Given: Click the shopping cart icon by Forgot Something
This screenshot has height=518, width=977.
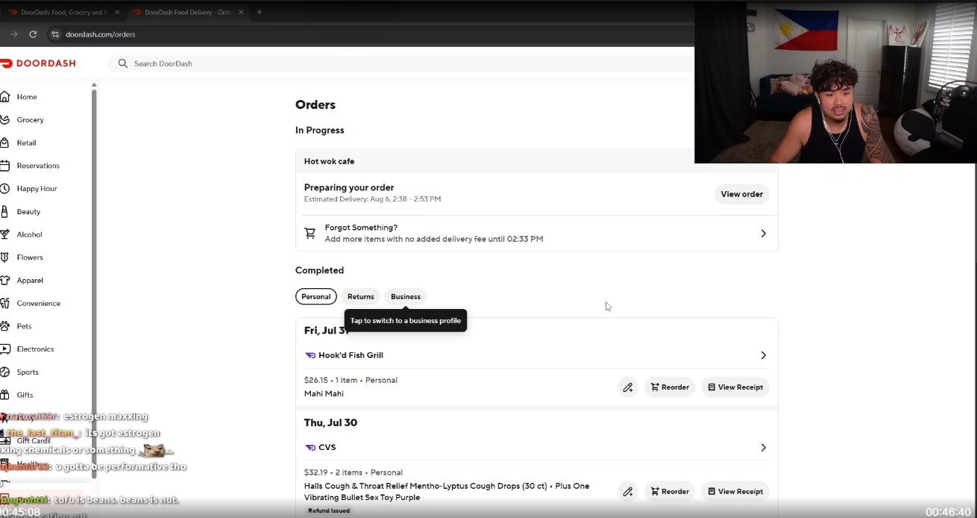Looking at the screenshot, I should pyautogui.click(x=310, y=234).
